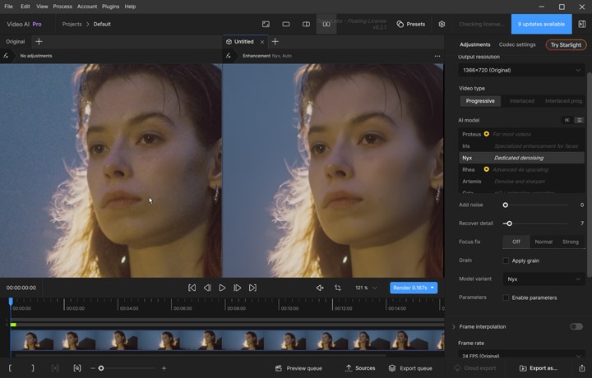
Task: Jump to the last frame
Action: tap(252, 288)
